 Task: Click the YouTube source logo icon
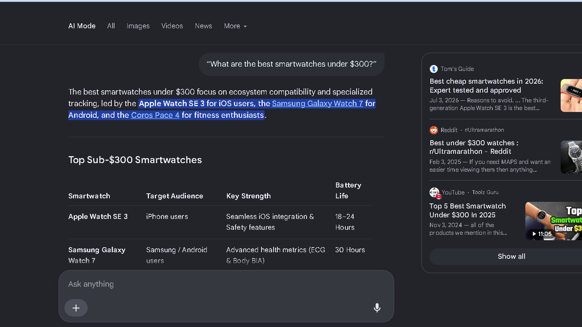[435, 193]
